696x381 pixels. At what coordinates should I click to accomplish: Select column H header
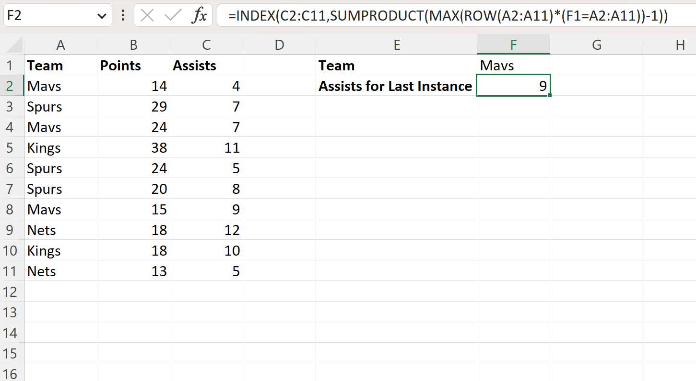click(x=680, y=44)
